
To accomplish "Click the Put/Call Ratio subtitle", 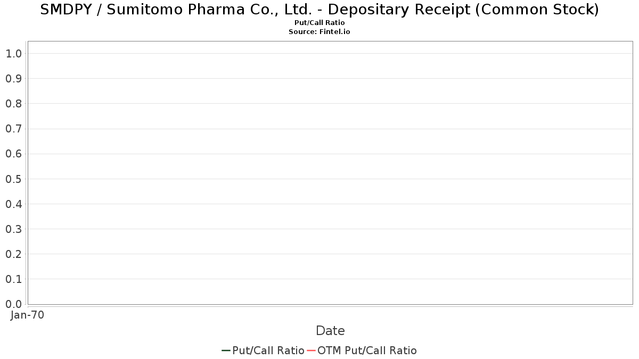I will [319, 23].
